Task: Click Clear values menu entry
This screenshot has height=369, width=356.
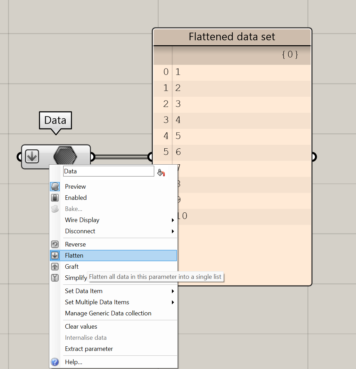Action: pyautogui.click(x=81, y=327)
